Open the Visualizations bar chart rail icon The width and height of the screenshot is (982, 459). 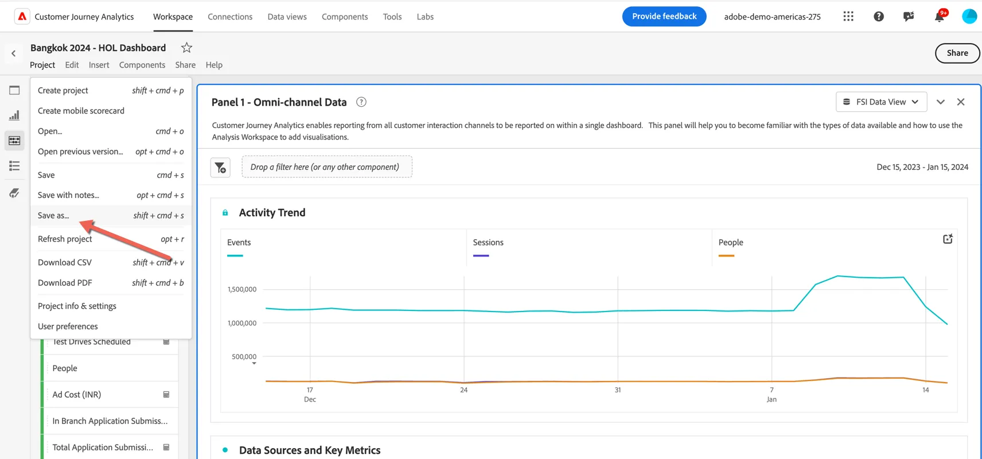click(x=14, y=115)
